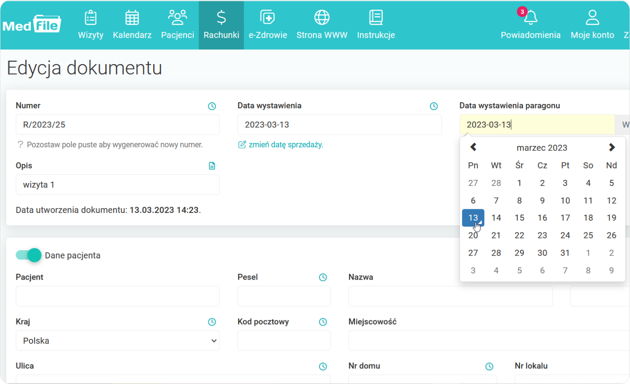Open Instrukcje book icon
The image size is (630, 384).
click(x=376, y=18)
